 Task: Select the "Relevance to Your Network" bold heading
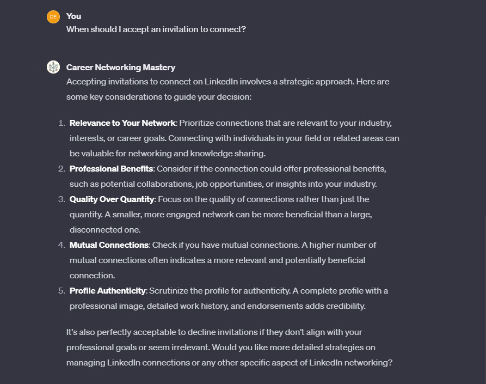click(x=122, y=123)
